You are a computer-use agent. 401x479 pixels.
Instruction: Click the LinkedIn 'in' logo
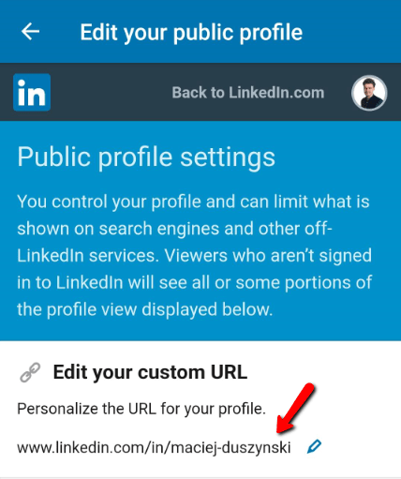tap(32, 92)
